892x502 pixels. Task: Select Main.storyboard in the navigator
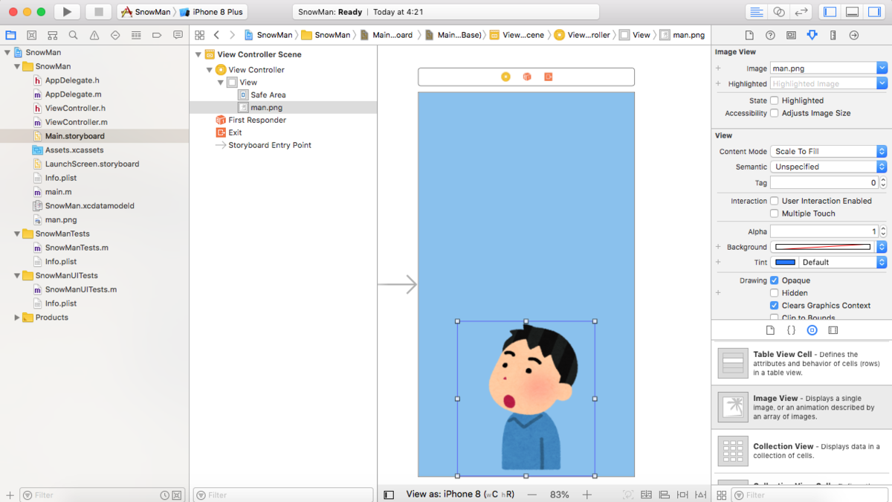pyautogui.click(x=74, y=136)
